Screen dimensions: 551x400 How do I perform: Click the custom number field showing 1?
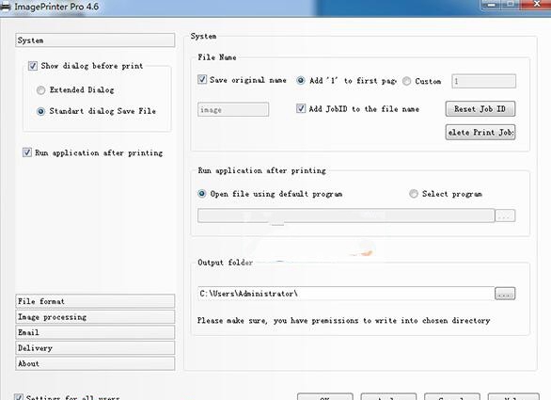483,81
